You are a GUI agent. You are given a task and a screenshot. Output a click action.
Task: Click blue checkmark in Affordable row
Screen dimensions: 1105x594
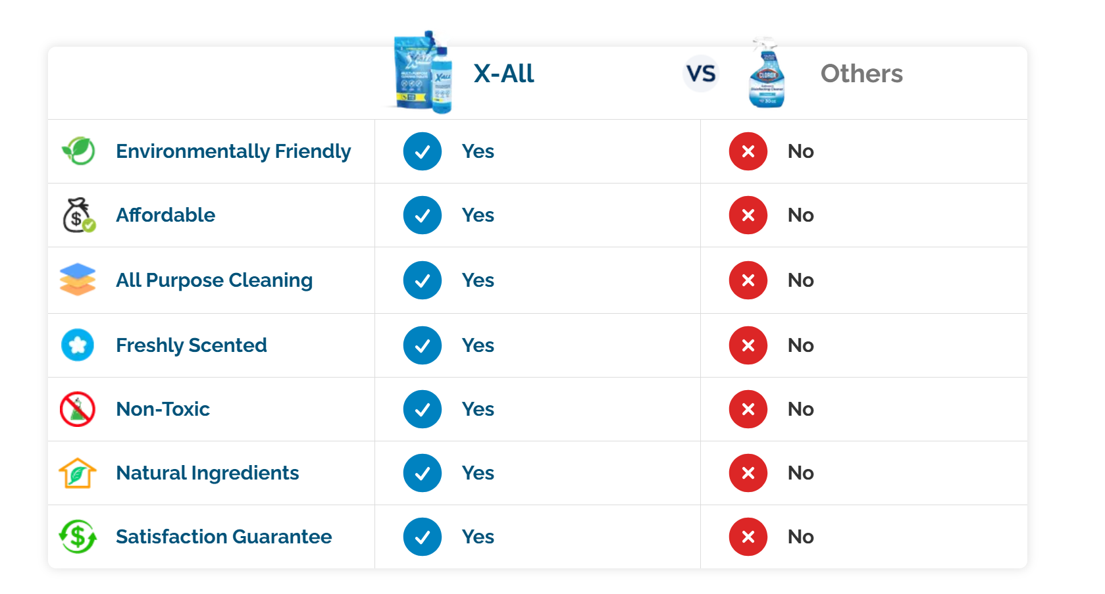click(x=423, y=215)
